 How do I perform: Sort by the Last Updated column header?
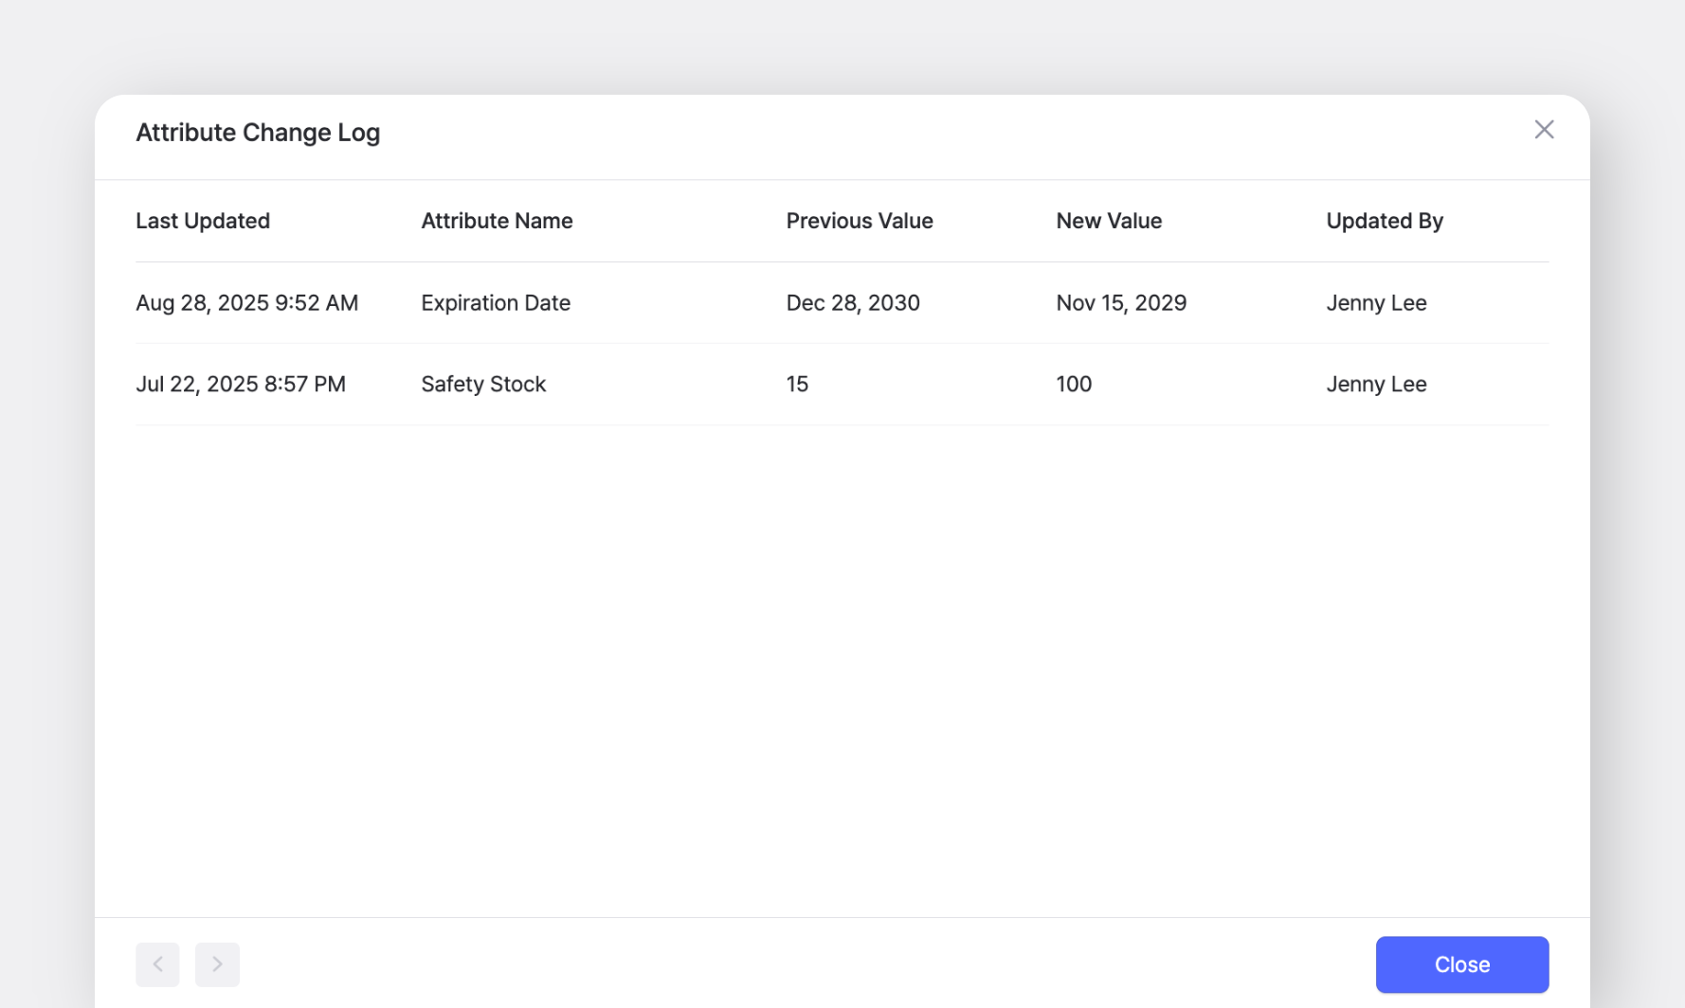pyautogui.click(x=203, y=221)
